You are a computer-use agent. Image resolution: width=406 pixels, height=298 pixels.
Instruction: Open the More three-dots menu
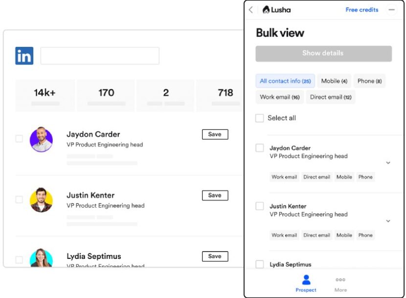pyautogui.click(x=340, y=283)
